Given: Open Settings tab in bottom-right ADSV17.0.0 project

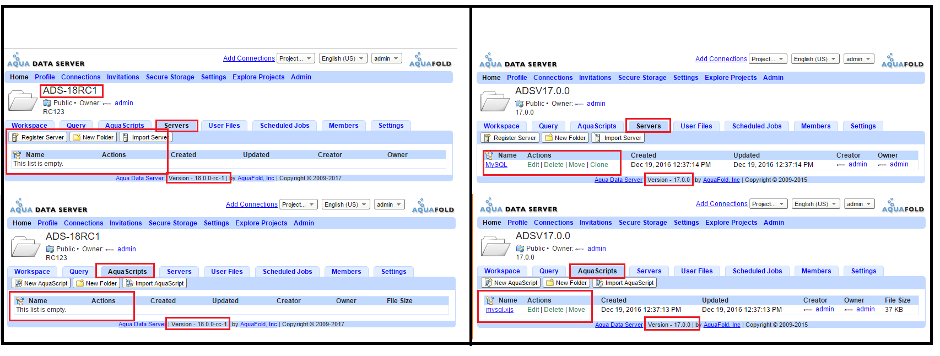Looking at the screenshot, I should click(864, 271).
